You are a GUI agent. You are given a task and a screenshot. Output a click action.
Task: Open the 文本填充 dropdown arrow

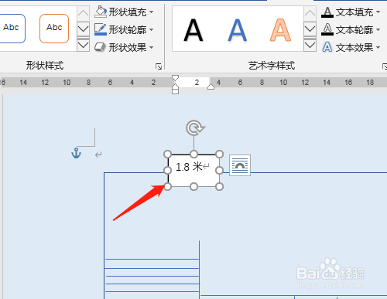(378, 12)
